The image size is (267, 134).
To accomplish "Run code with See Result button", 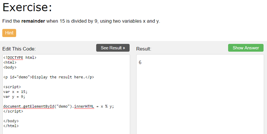I will 113,48.
